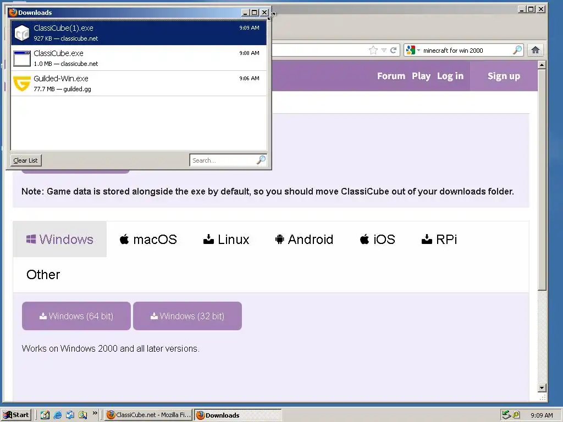Select the Guilded-Win.exe download entry
The image size is (563, 422).
click(139, 84)
